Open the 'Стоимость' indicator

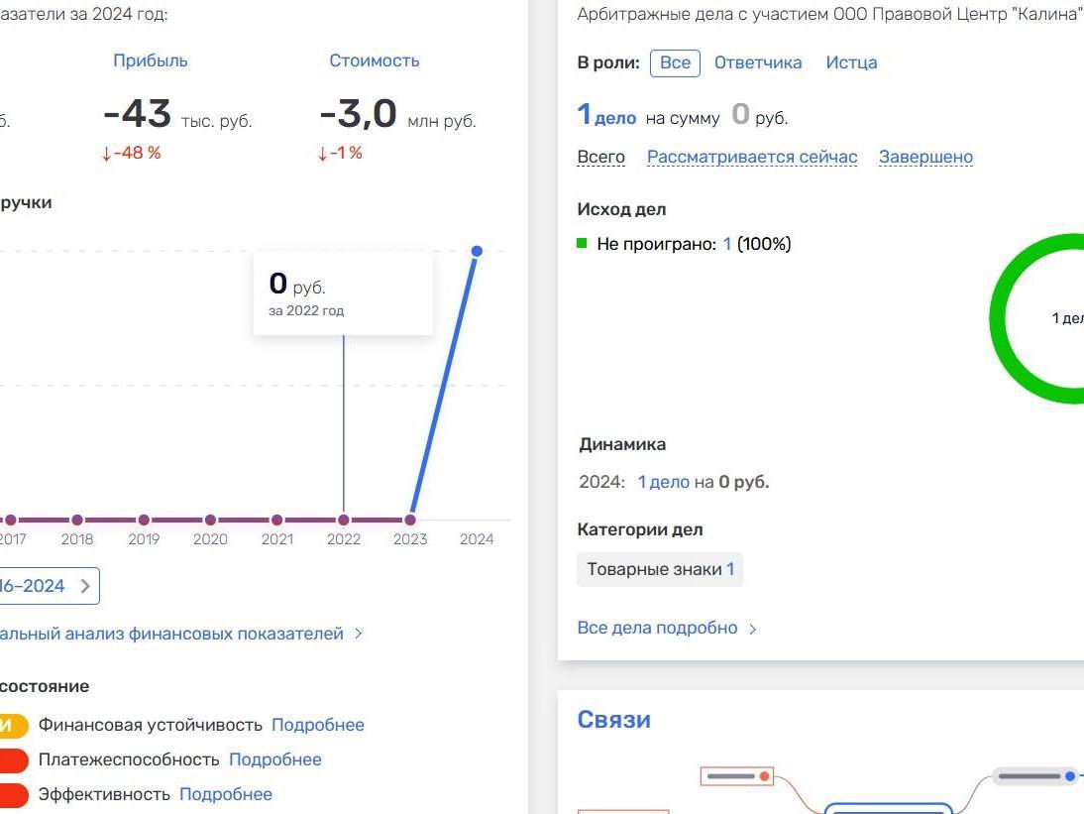374,60
